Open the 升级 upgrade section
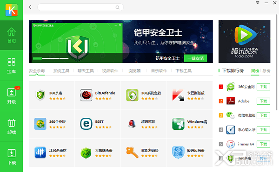Viewport: 279px width, 172px height. click(11, 96)
